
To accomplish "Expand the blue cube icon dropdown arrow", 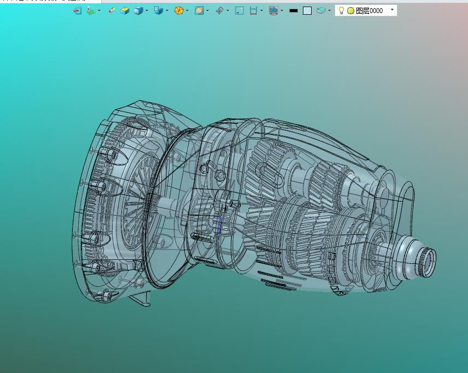I will coord(147,10).
